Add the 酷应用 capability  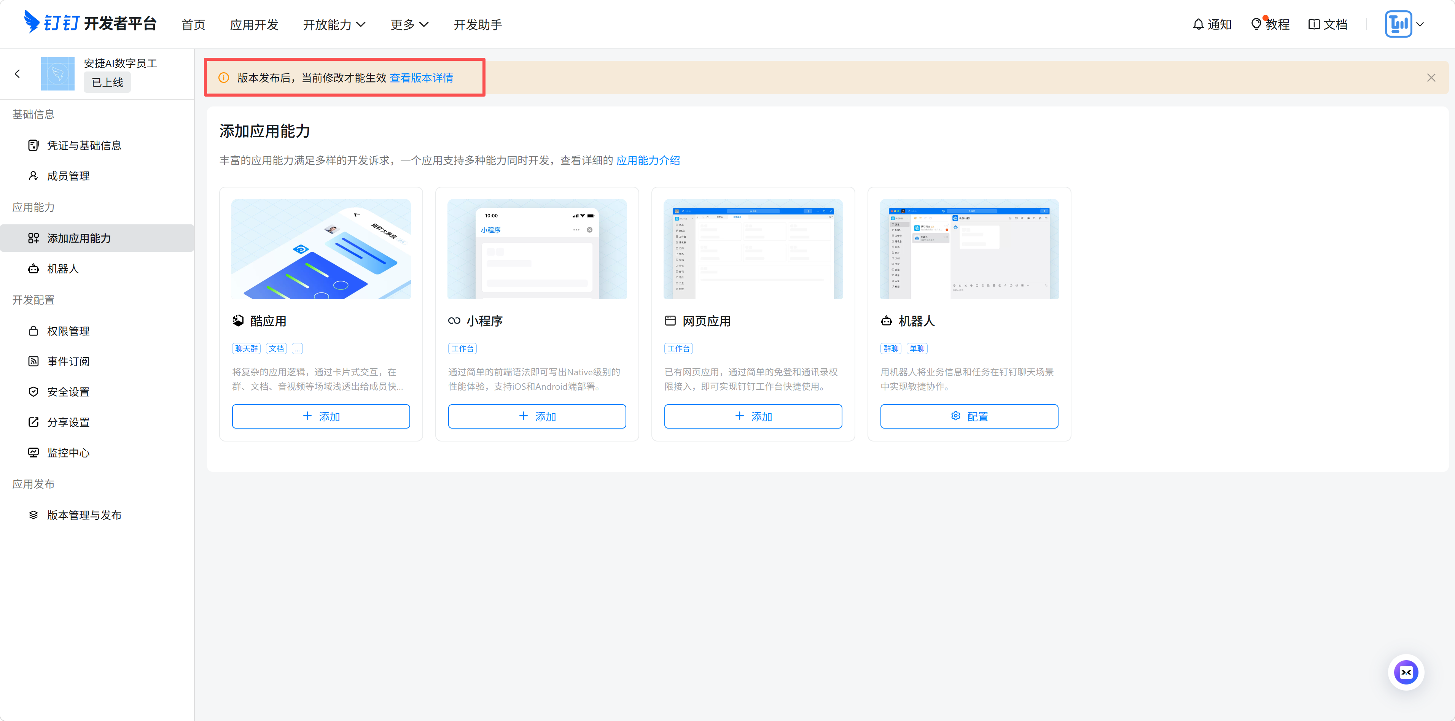321,416
